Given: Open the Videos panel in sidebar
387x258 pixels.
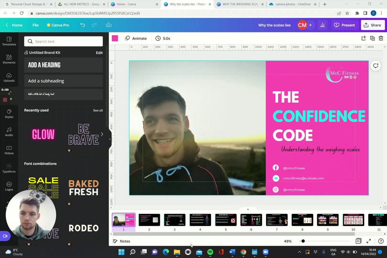Looking at the screenshot, I should point(9,150).
